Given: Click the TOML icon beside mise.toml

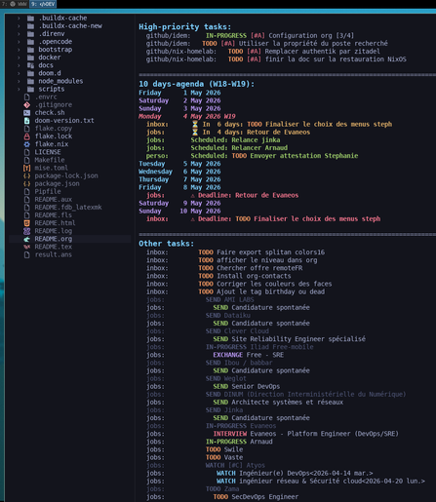Looking at the screenshot, I should (x=27, y=168).
